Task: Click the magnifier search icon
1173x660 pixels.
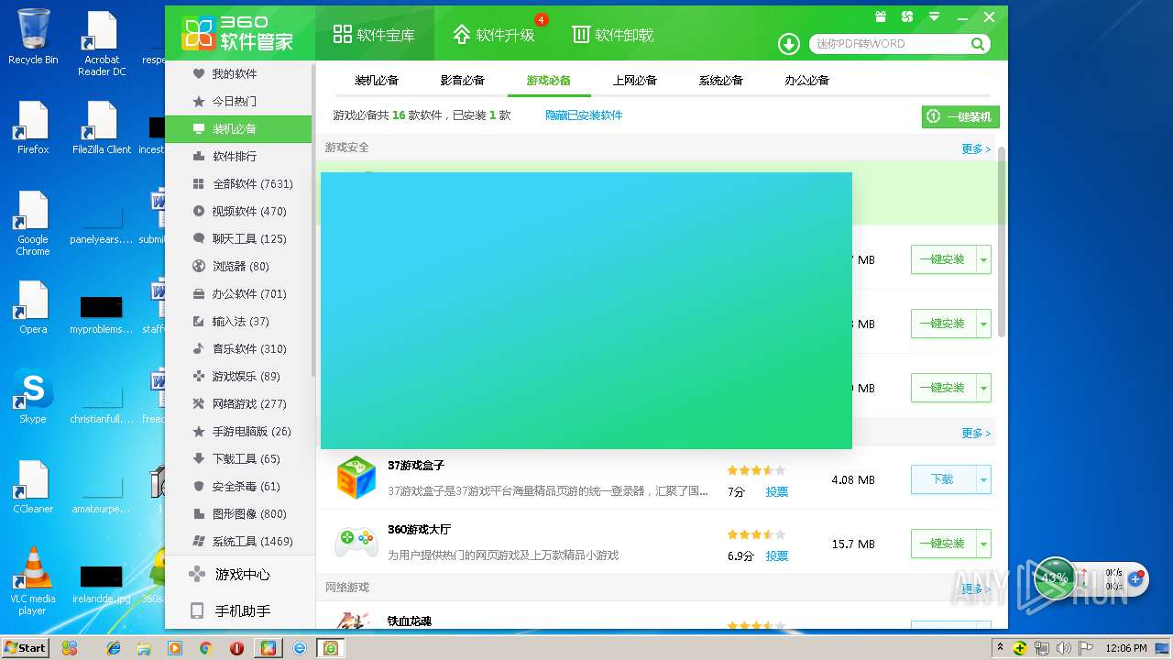Action: tap(978, 44)
